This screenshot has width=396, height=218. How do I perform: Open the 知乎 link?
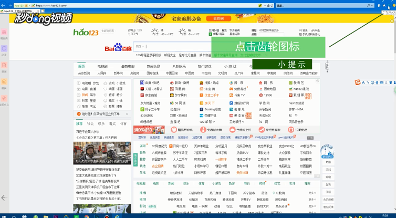click(x=293, y=116)
